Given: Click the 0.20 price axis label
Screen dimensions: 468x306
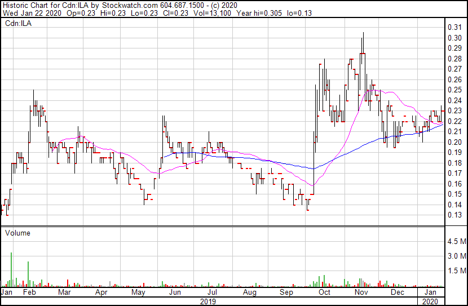Looking at the screenshot, I should coord(454,142).
